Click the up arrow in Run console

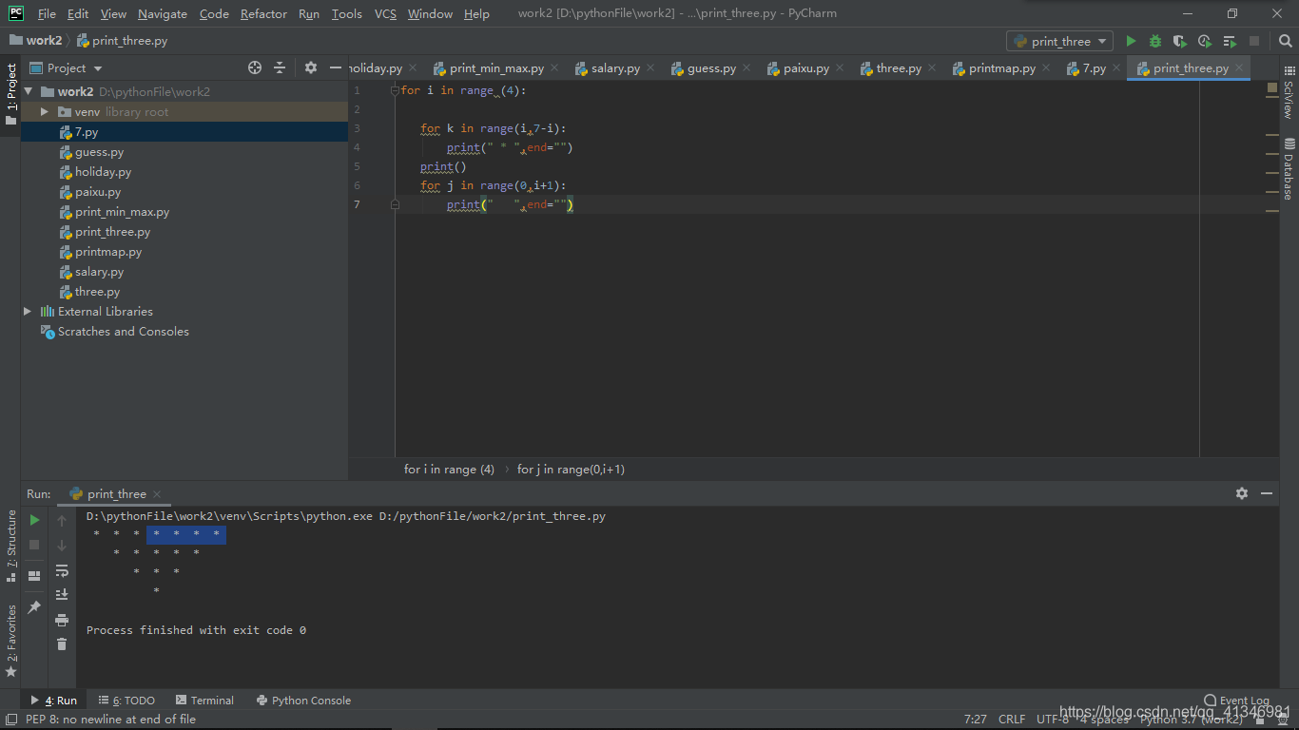coord(62,520)
